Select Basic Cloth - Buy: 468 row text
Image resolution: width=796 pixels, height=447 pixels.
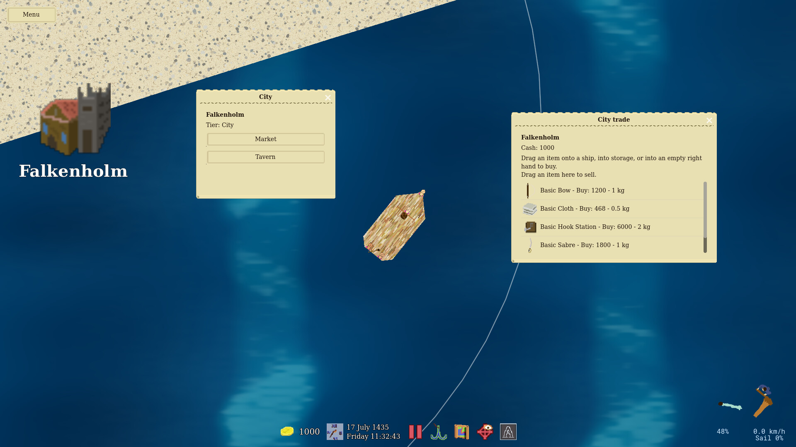tap(585, 209)
